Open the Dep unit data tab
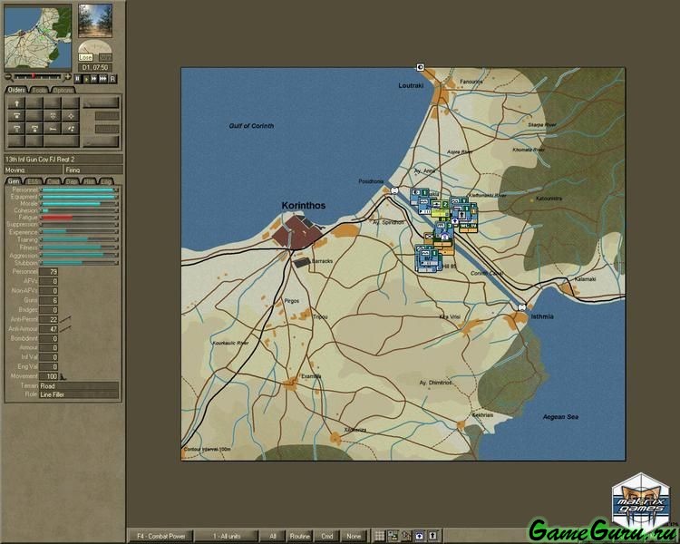 click(72, 181)
